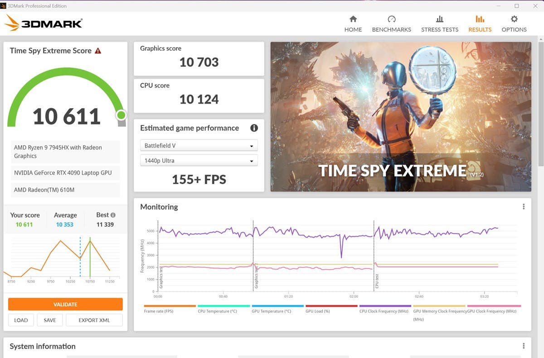The width and height of the screenshot is (544, 358).
Task: Click the Graphics score value 10 703
Action: coord(199,62)
